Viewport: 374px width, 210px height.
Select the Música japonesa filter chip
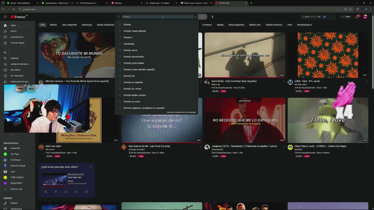236,25
